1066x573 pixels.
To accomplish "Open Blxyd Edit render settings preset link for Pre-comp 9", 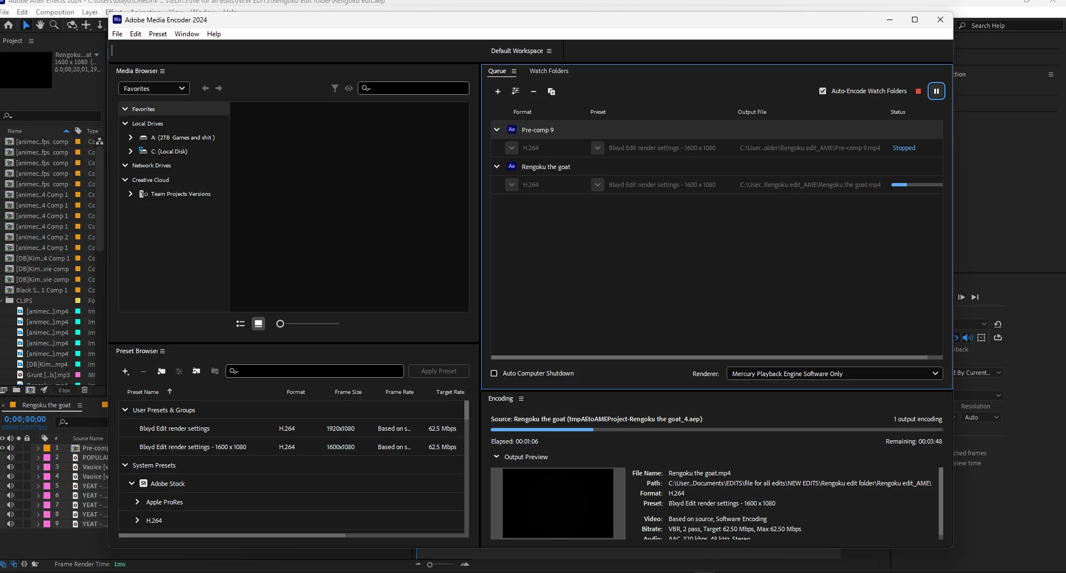I will [x=662, y=148].
